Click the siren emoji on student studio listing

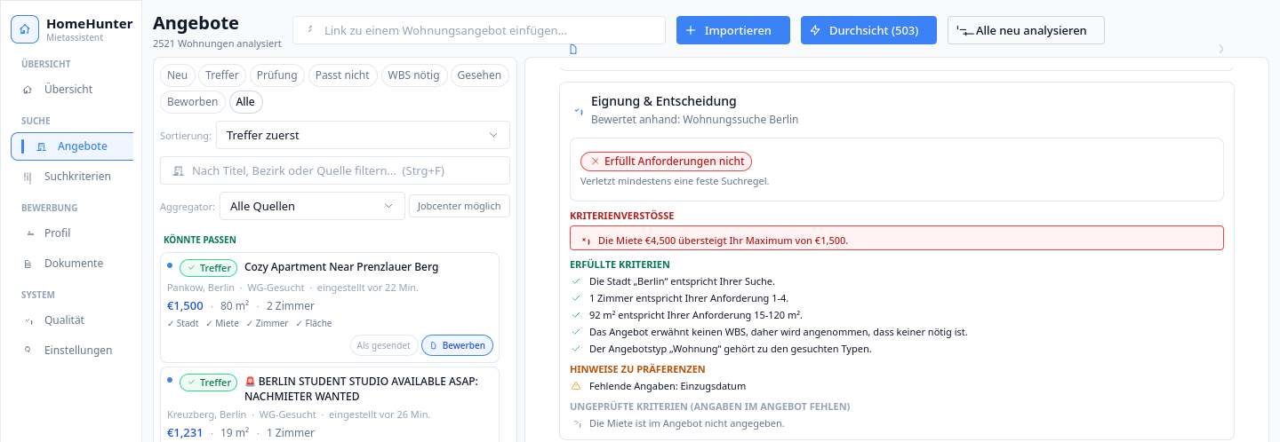coord(250,382)
